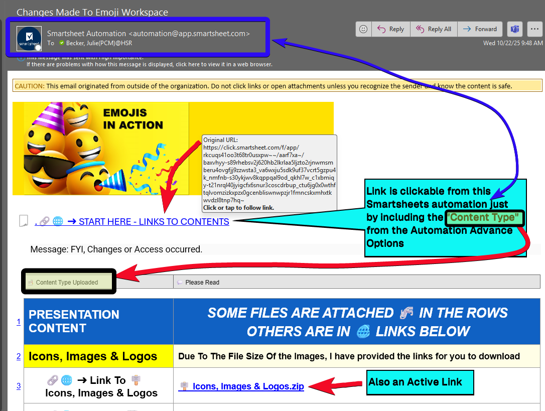
Task: Click the yellow Icons, Images & Logos cell
Action: [x=99, y=356]
